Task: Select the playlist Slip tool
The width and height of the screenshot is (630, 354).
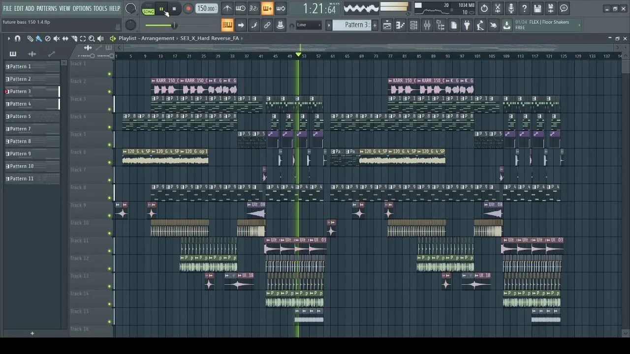Action: click(x=65, y=38)
